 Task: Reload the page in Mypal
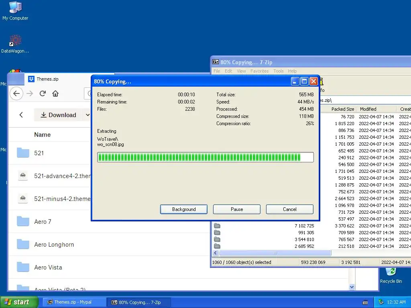pos(43,93)
